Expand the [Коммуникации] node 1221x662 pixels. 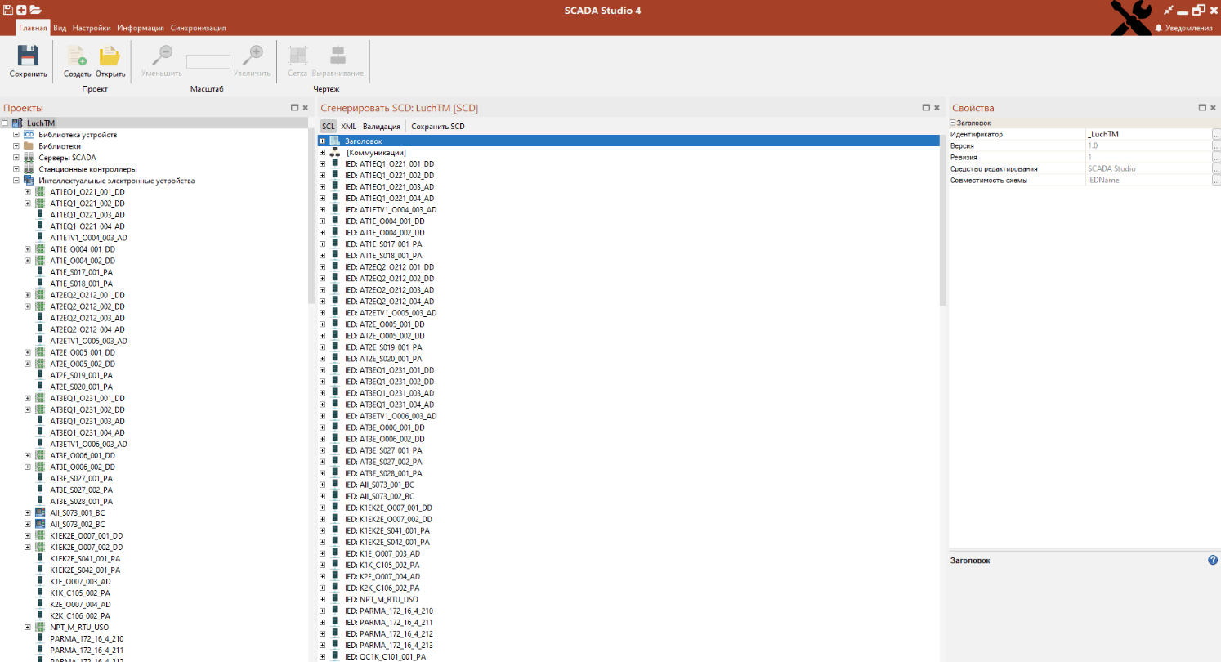323,152
